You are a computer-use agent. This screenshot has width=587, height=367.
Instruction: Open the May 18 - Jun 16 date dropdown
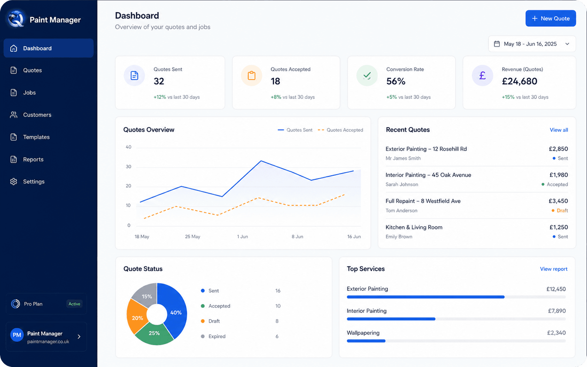point(532,44)
